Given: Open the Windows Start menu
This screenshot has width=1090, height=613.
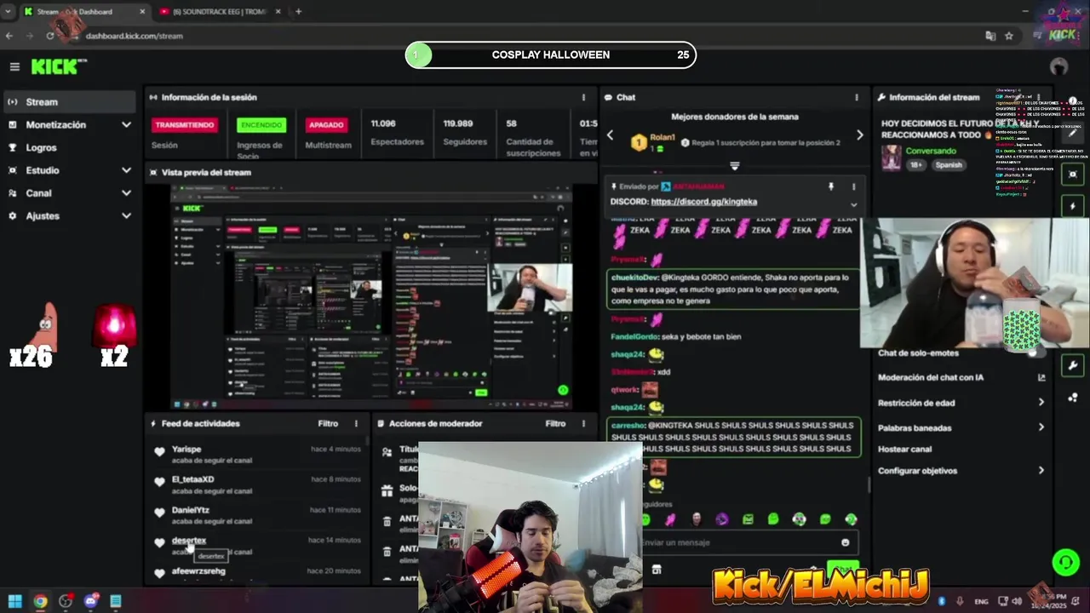Looking at the screenshot, I should [x=14, y=601].
